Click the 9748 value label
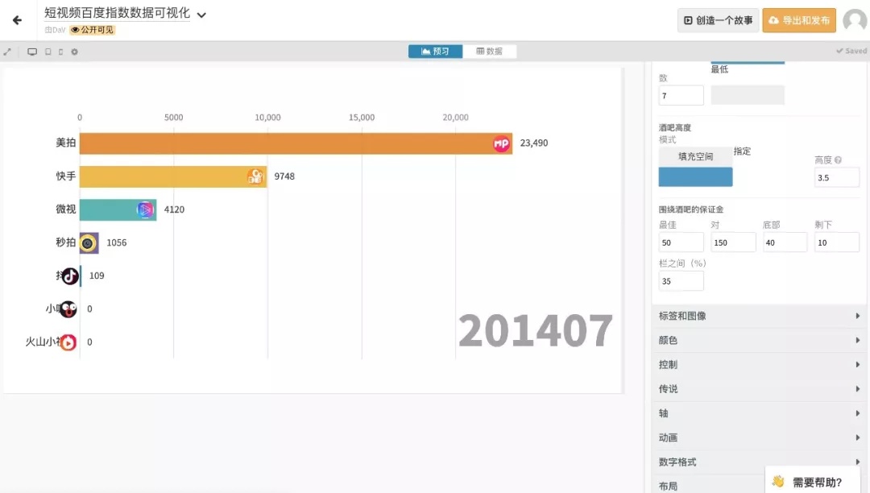This screenshot has height=493, width=870. (284, 176)
